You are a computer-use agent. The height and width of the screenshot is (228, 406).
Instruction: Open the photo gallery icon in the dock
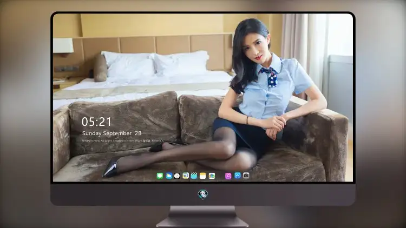[x=212, y=176]
